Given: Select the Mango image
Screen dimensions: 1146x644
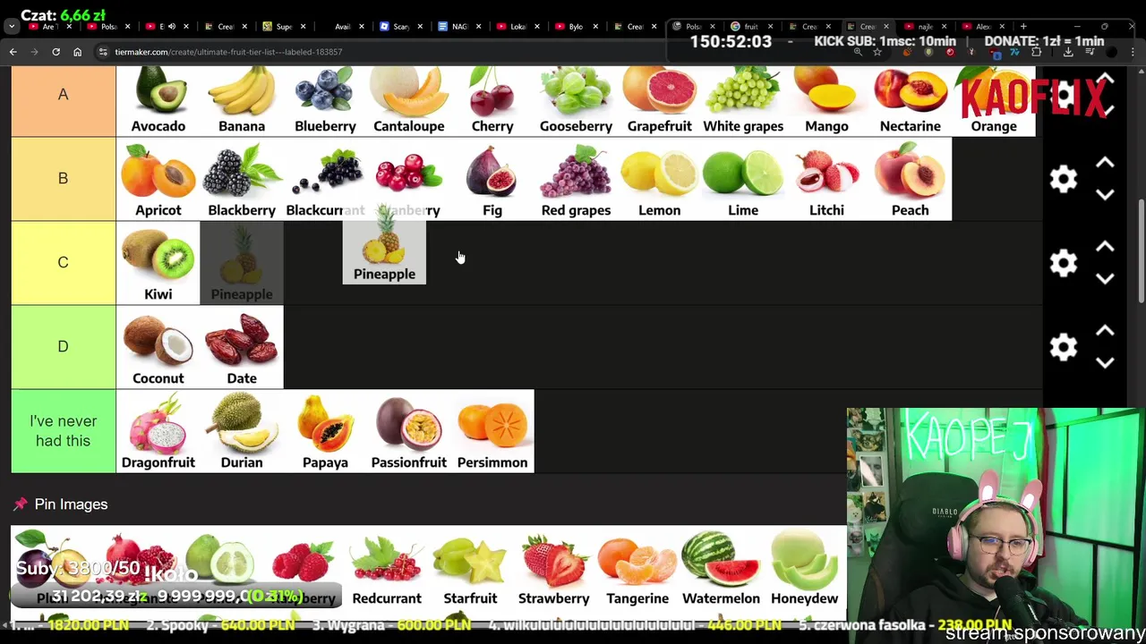Looking at the screenshot, I should [x=826, y=101].
